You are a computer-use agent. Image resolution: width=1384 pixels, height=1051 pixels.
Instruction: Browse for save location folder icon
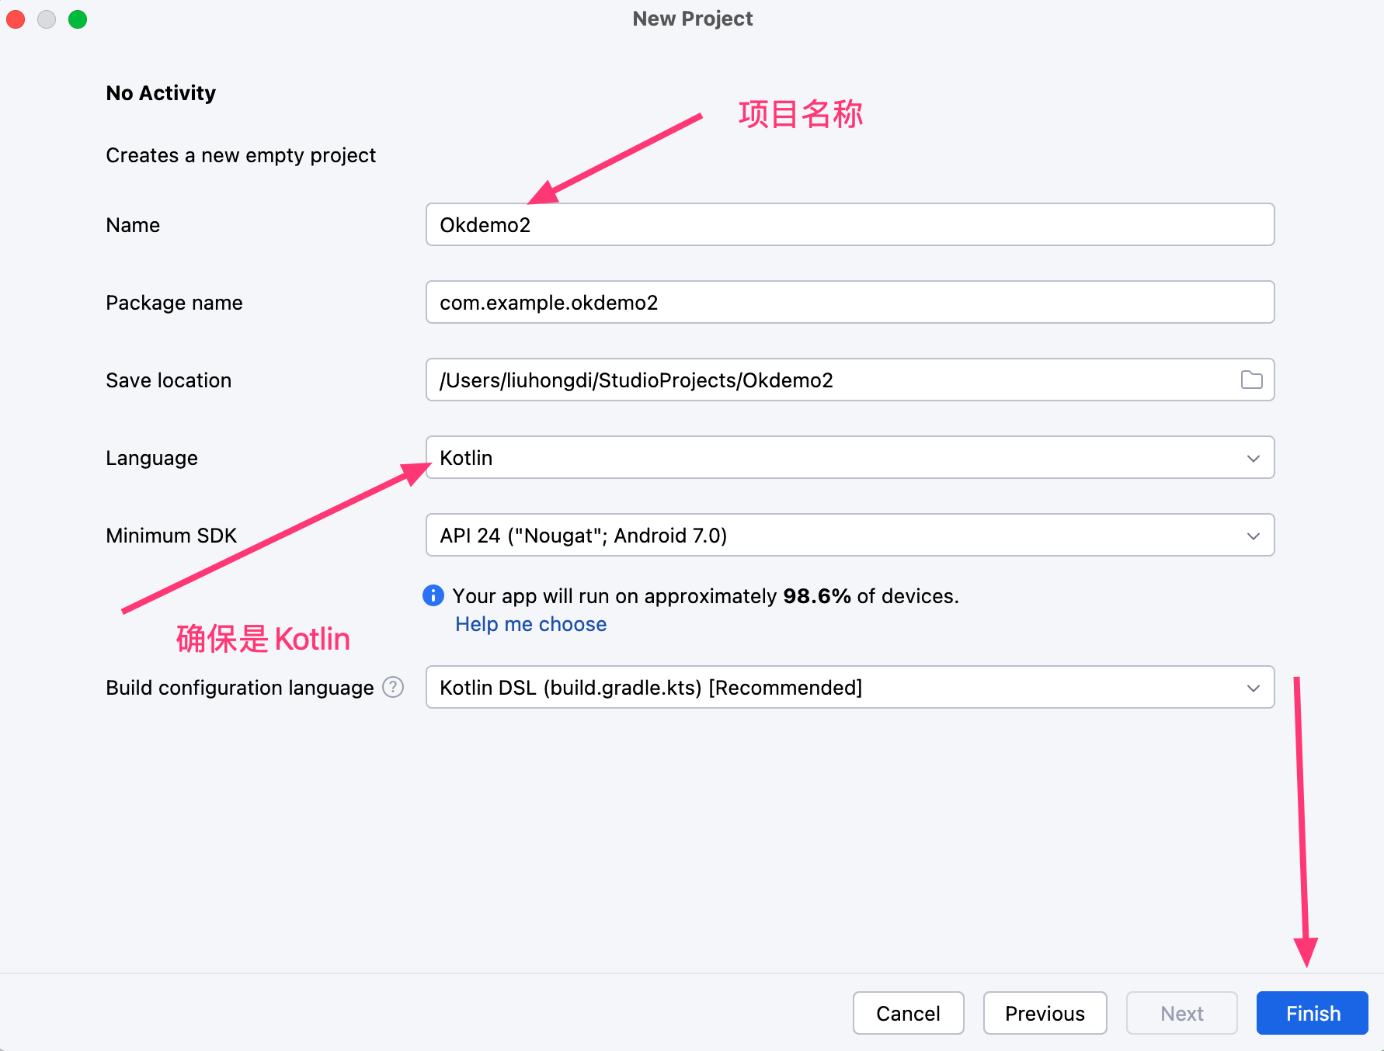coord(1251,380)
